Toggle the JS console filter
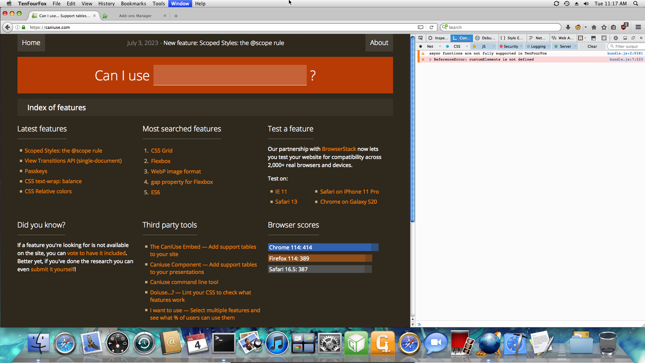 483,46
